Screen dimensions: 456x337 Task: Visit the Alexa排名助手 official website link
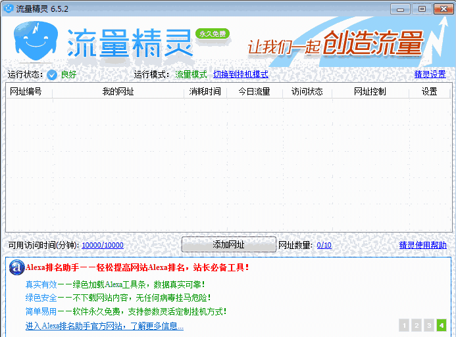tap(104, 326)
